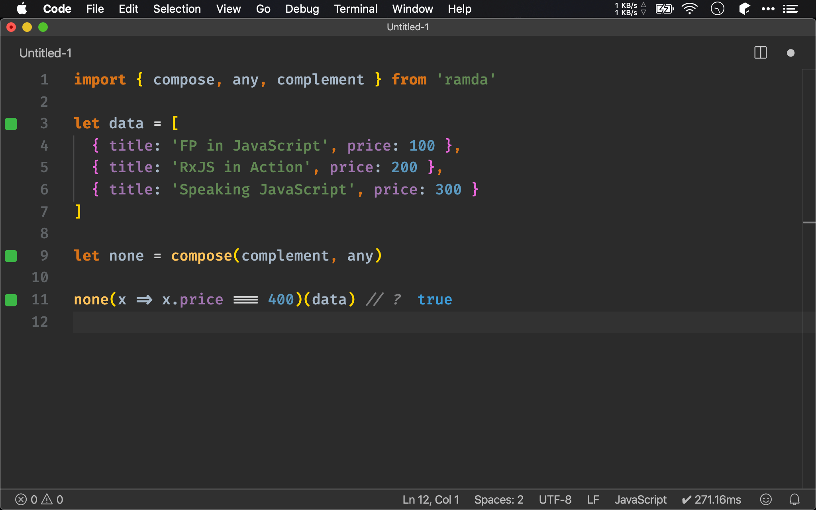The width and height of the screenshot is (816, 510).
Task: Click the Quokka 271.16ms timing indicator
Action: coord(711,499)
